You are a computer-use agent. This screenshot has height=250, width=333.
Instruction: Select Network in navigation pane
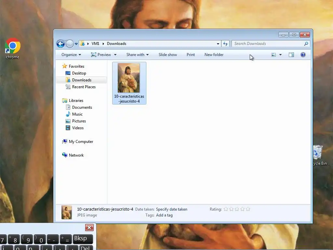click(x=76, y=155)
